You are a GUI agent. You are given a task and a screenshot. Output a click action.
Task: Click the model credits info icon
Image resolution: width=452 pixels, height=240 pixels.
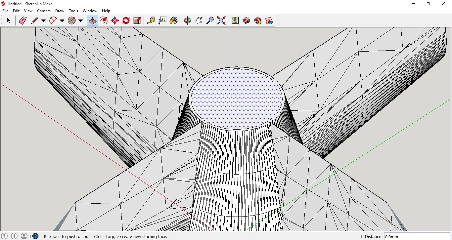(x=14, y=236)
